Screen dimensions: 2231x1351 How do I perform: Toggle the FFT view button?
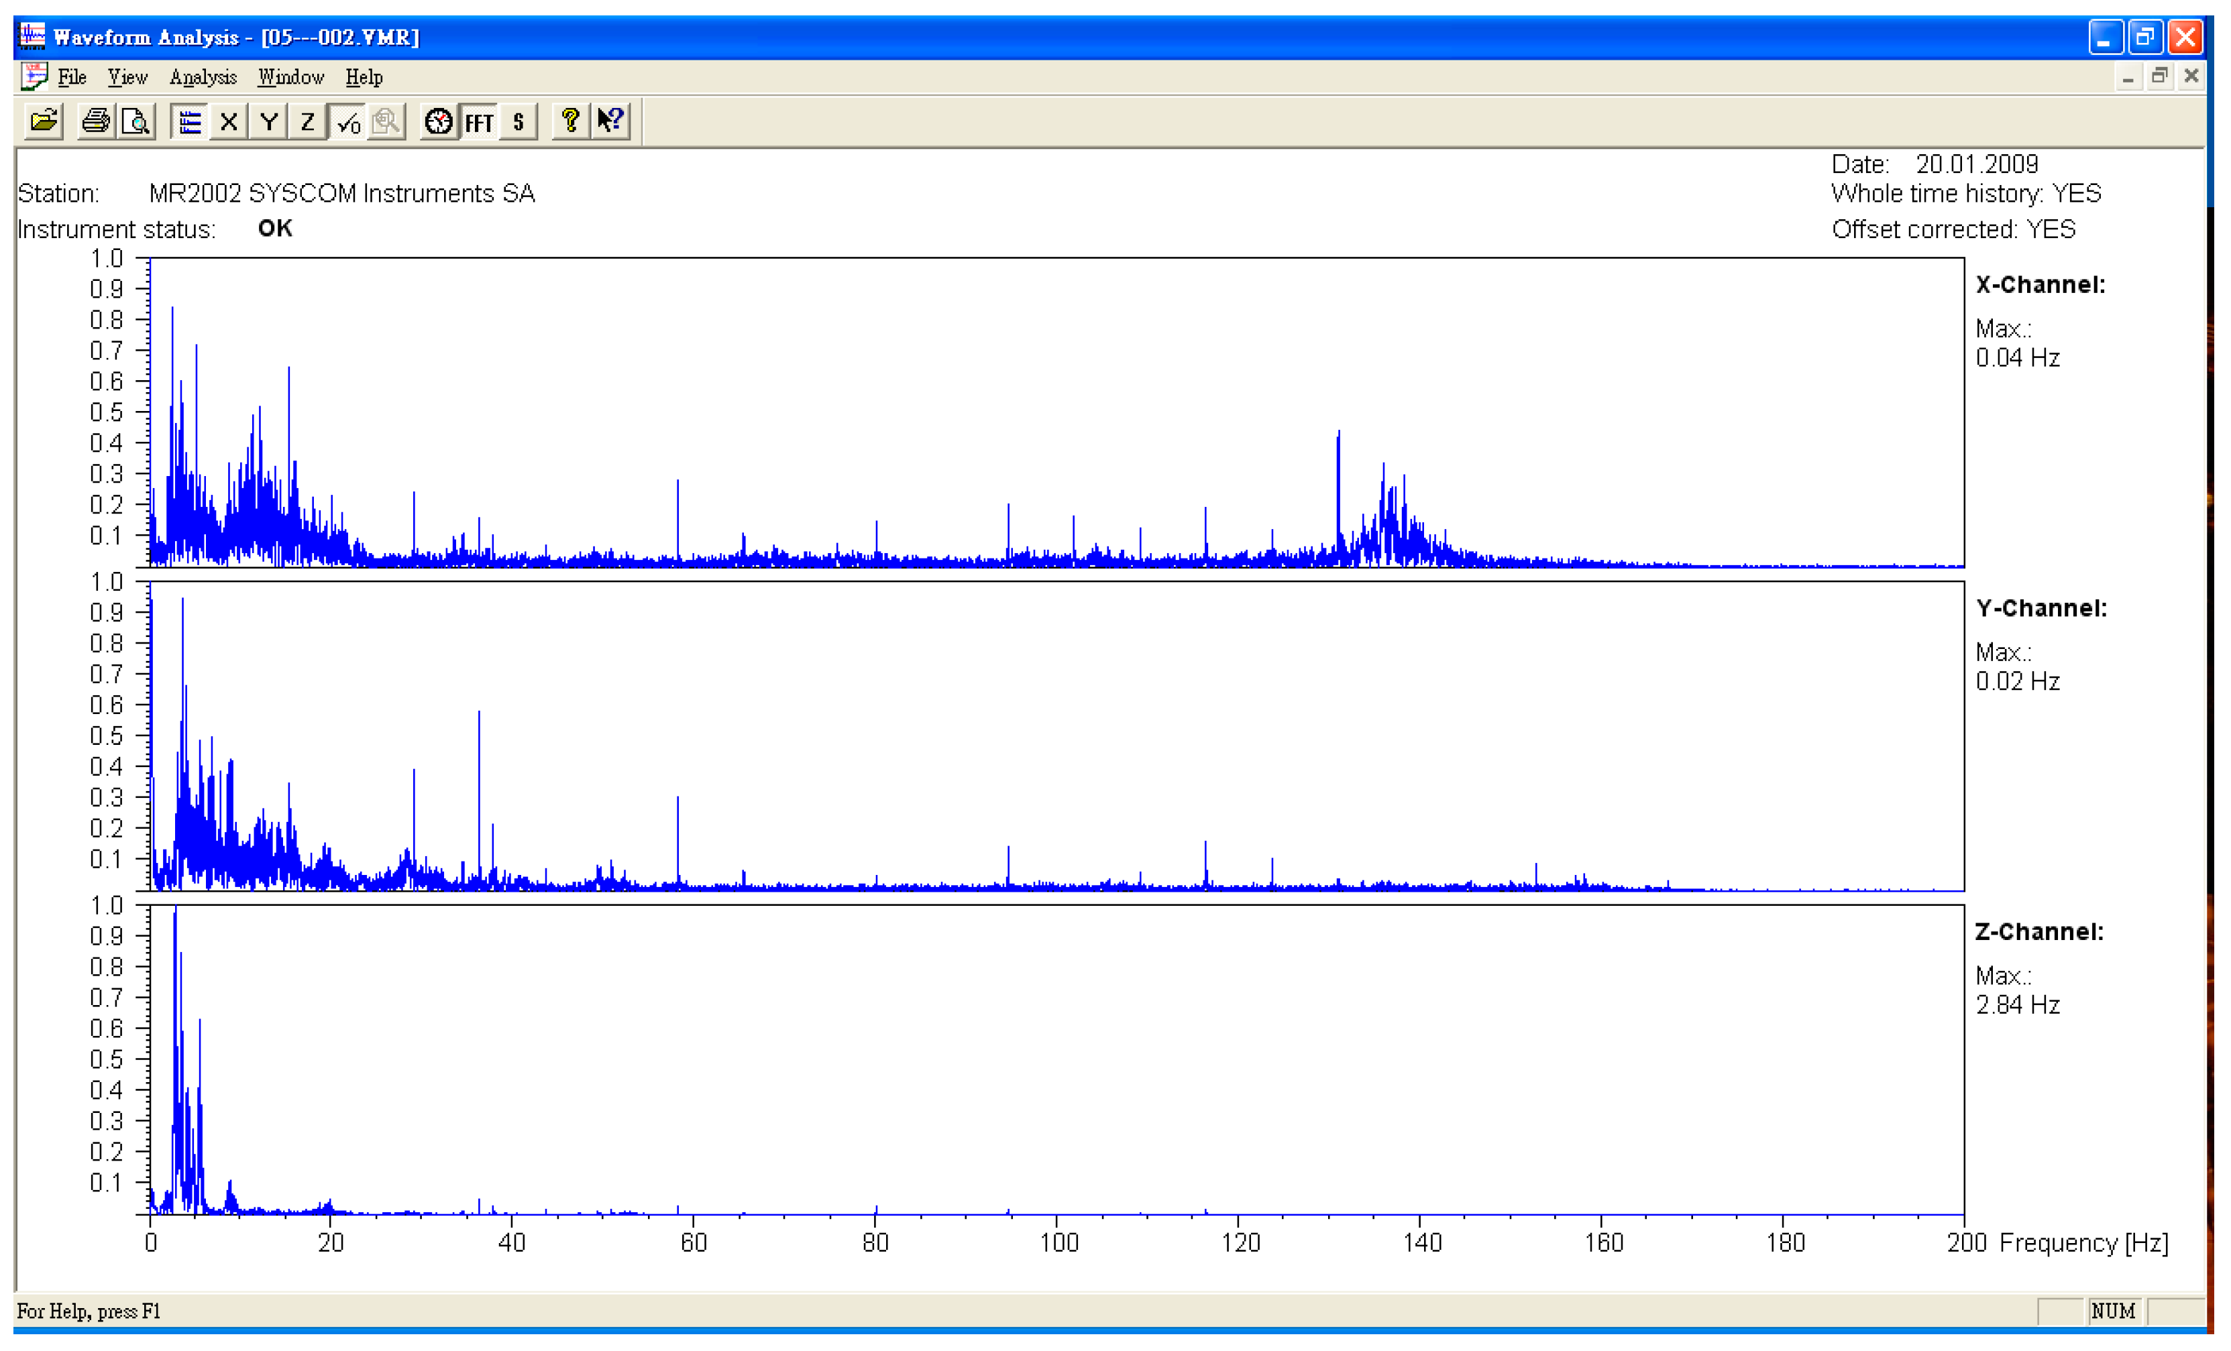[x=479, y=121]
